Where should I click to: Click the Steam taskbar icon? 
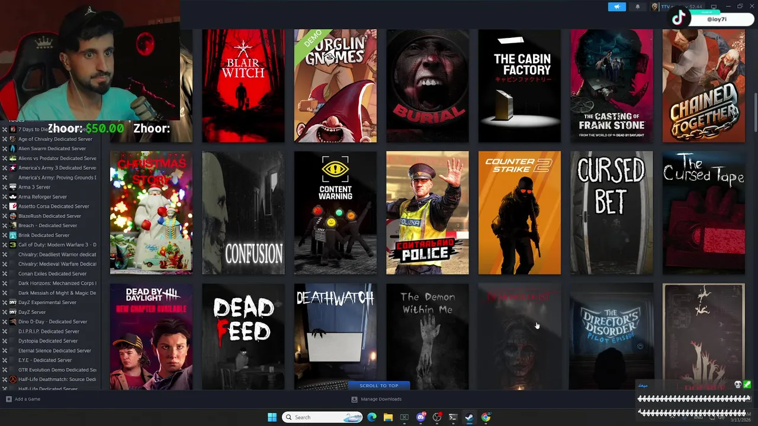(x=469, y=417)
